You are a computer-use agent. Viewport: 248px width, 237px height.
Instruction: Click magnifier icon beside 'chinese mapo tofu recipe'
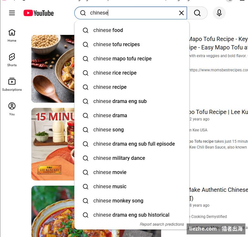[86, 59]
